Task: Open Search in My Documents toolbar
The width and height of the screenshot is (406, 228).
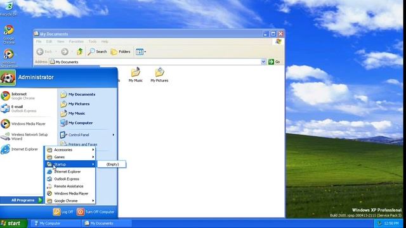Action: [x=97, y=52]
